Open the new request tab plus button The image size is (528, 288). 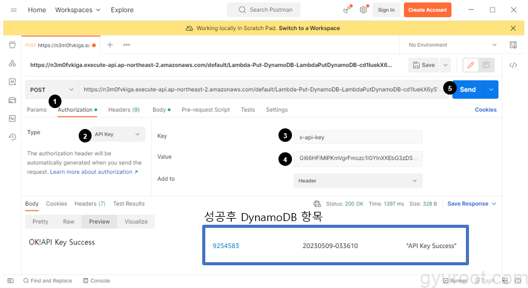[110, 45]
